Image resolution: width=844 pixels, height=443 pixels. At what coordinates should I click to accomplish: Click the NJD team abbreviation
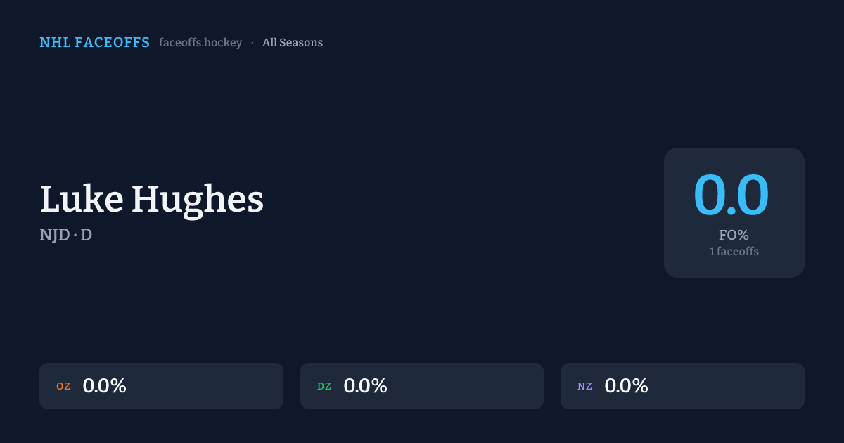54,236
